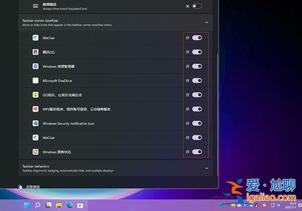Click the 'Windows 更新状态' label text
The image size is (302, 211).
56,152
